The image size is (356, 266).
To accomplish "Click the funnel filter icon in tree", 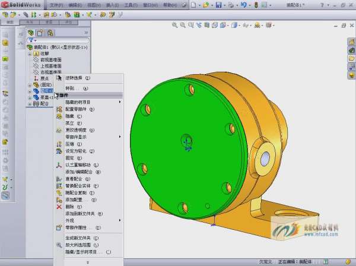I will (31, 40).
